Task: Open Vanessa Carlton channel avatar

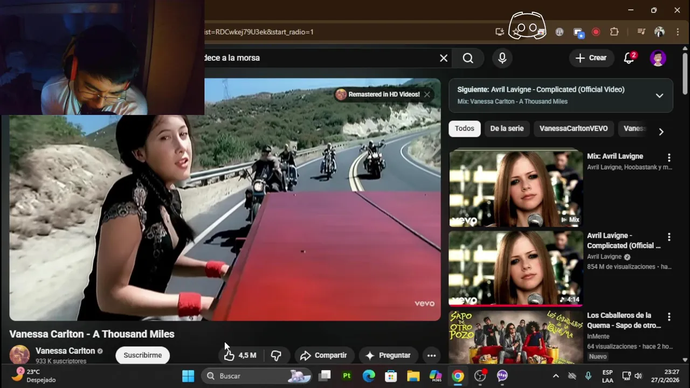Action: pos(19,355)
